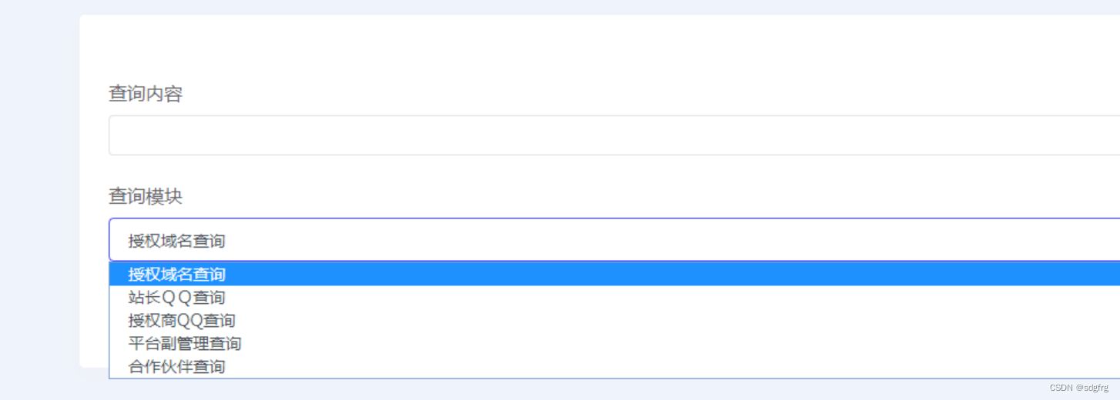Click the second option, 站长QQ查询

tap(177, 297)
